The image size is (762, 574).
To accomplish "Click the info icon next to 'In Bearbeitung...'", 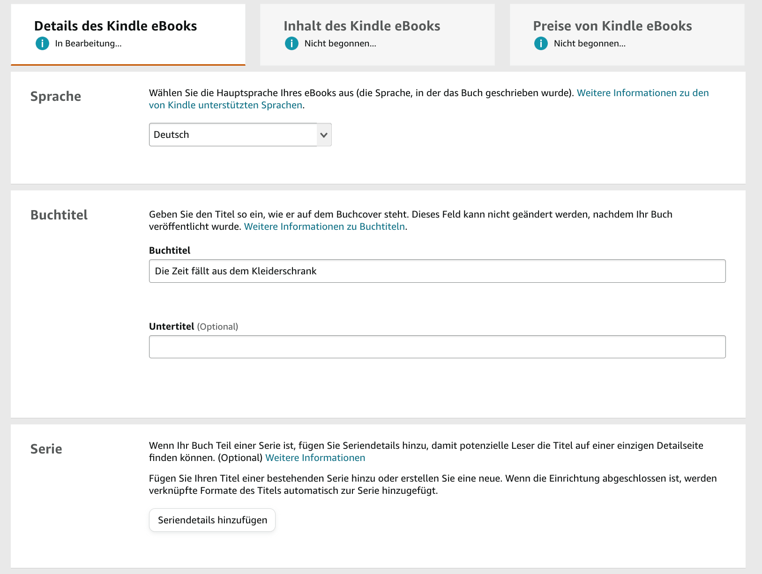I will (x=42, y=43).
